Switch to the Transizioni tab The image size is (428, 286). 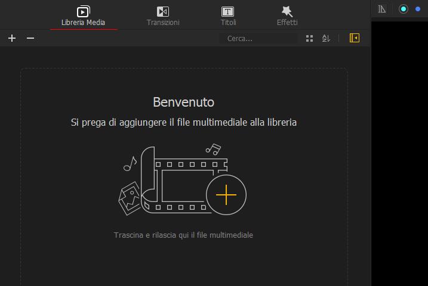pos(163,16)
